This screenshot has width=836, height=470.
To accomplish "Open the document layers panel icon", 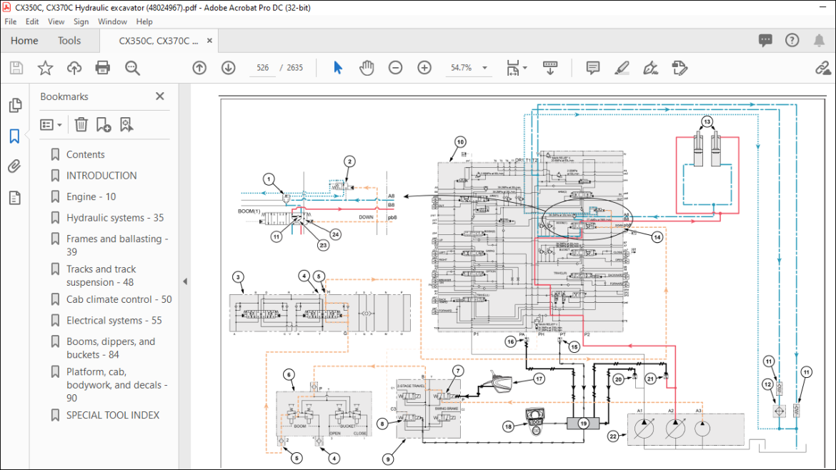I will point(14,198).
